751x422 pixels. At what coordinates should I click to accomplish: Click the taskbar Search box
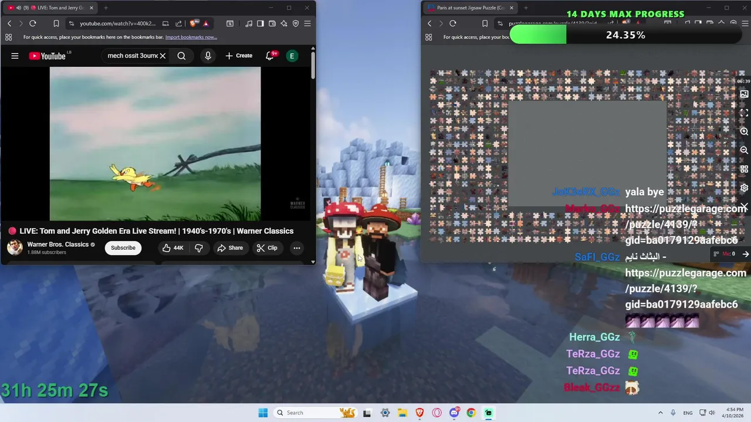316,413
